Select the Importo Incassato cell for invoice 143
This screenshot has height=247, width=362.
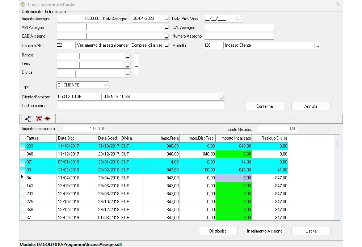(233, 186)
